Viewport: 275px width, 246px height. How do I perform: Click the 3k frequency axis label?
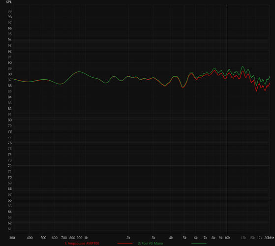click(153, 238)
